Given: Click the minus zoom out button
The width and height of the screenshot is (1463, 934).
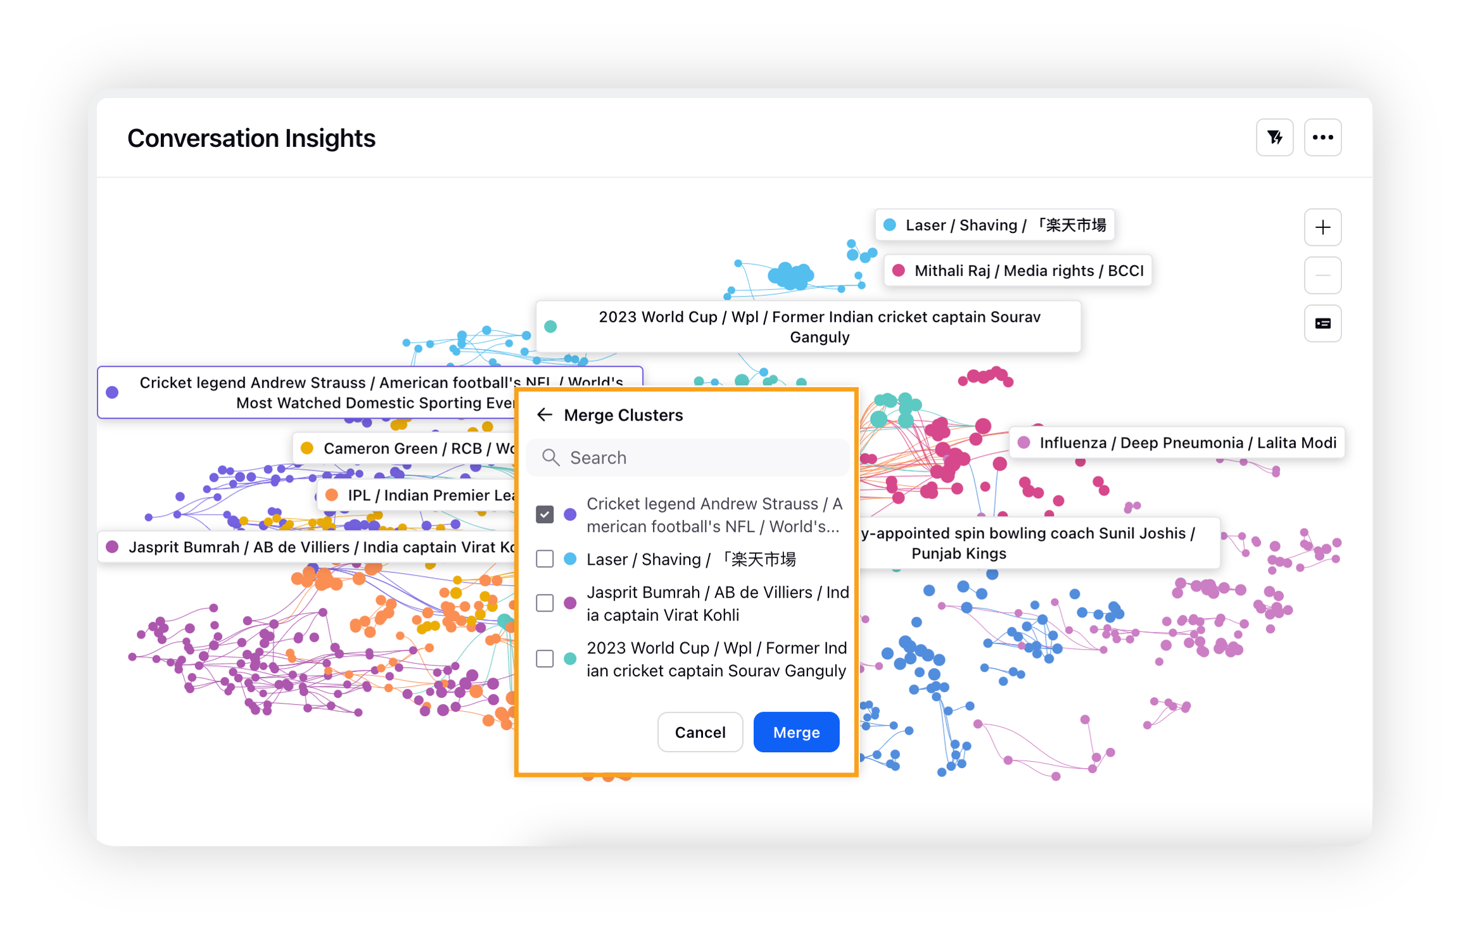Looking at the screenshot, I should coord(1322,275).
